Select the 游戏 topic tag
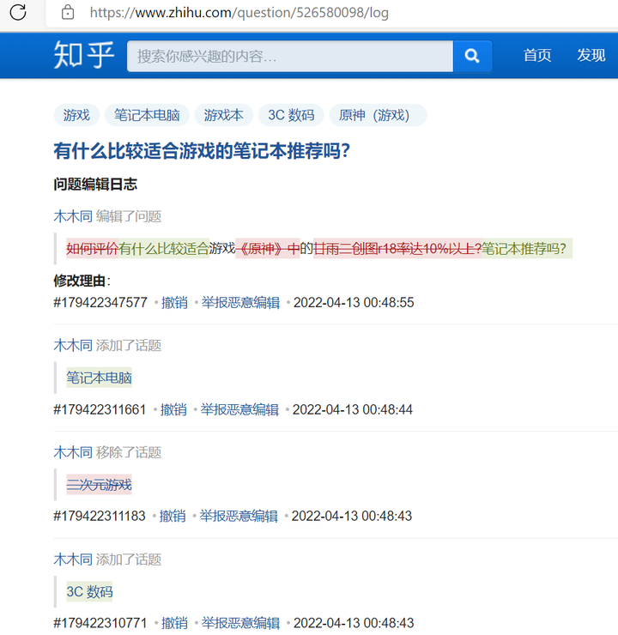 click(x=76, y=115)
